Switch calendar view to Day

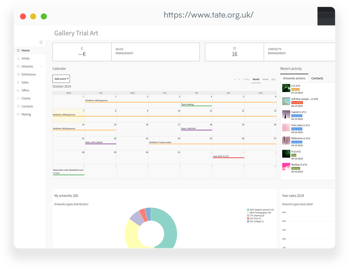(274, 79)
